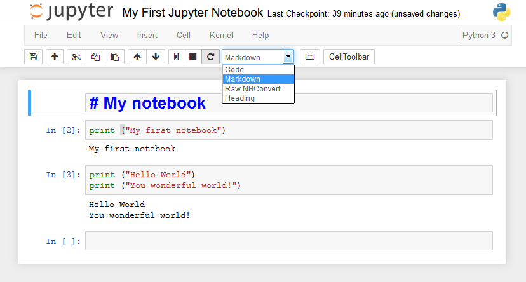Click the save and checkpoint floppy icon
This screenshot has height=282, width=526.
pyautogui.click(x=33, y=57)
